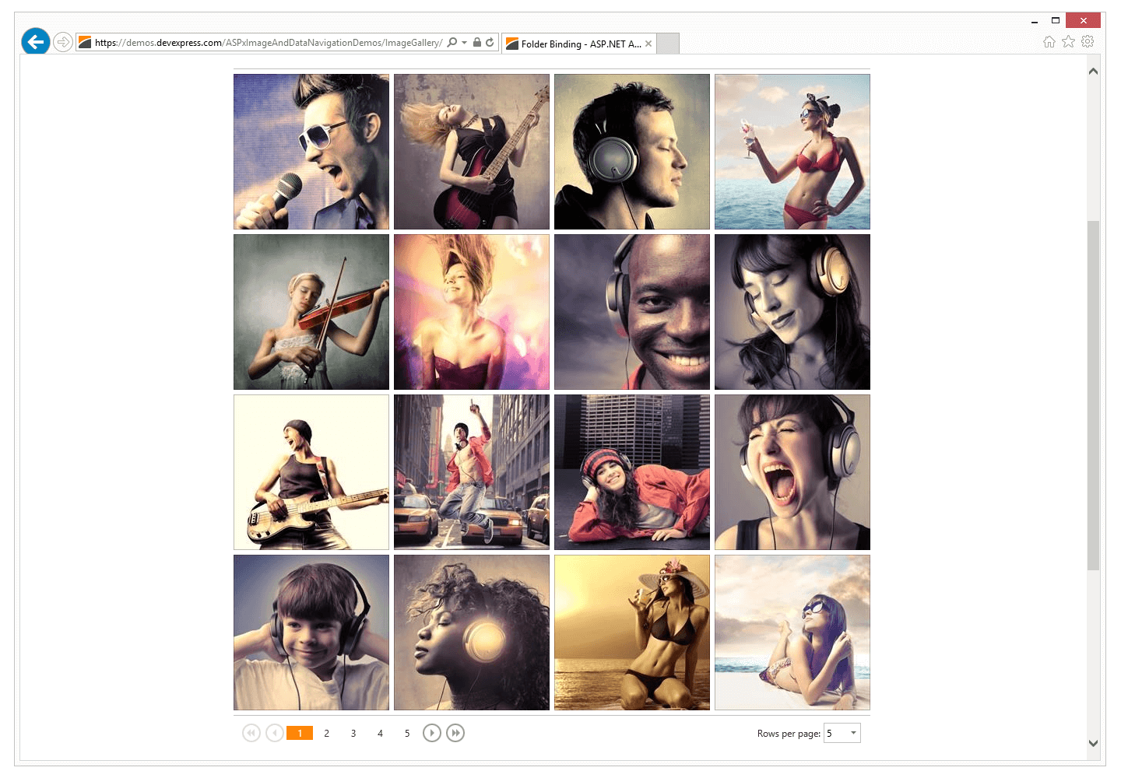1121x778 pixels.
Task: Select the Folder Binding browser tab
Action: [576, 44]
